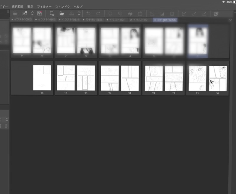Viewport: 236px width, 194px height.
Task: Toggle Snap to Grid
Action: (204, 14)
